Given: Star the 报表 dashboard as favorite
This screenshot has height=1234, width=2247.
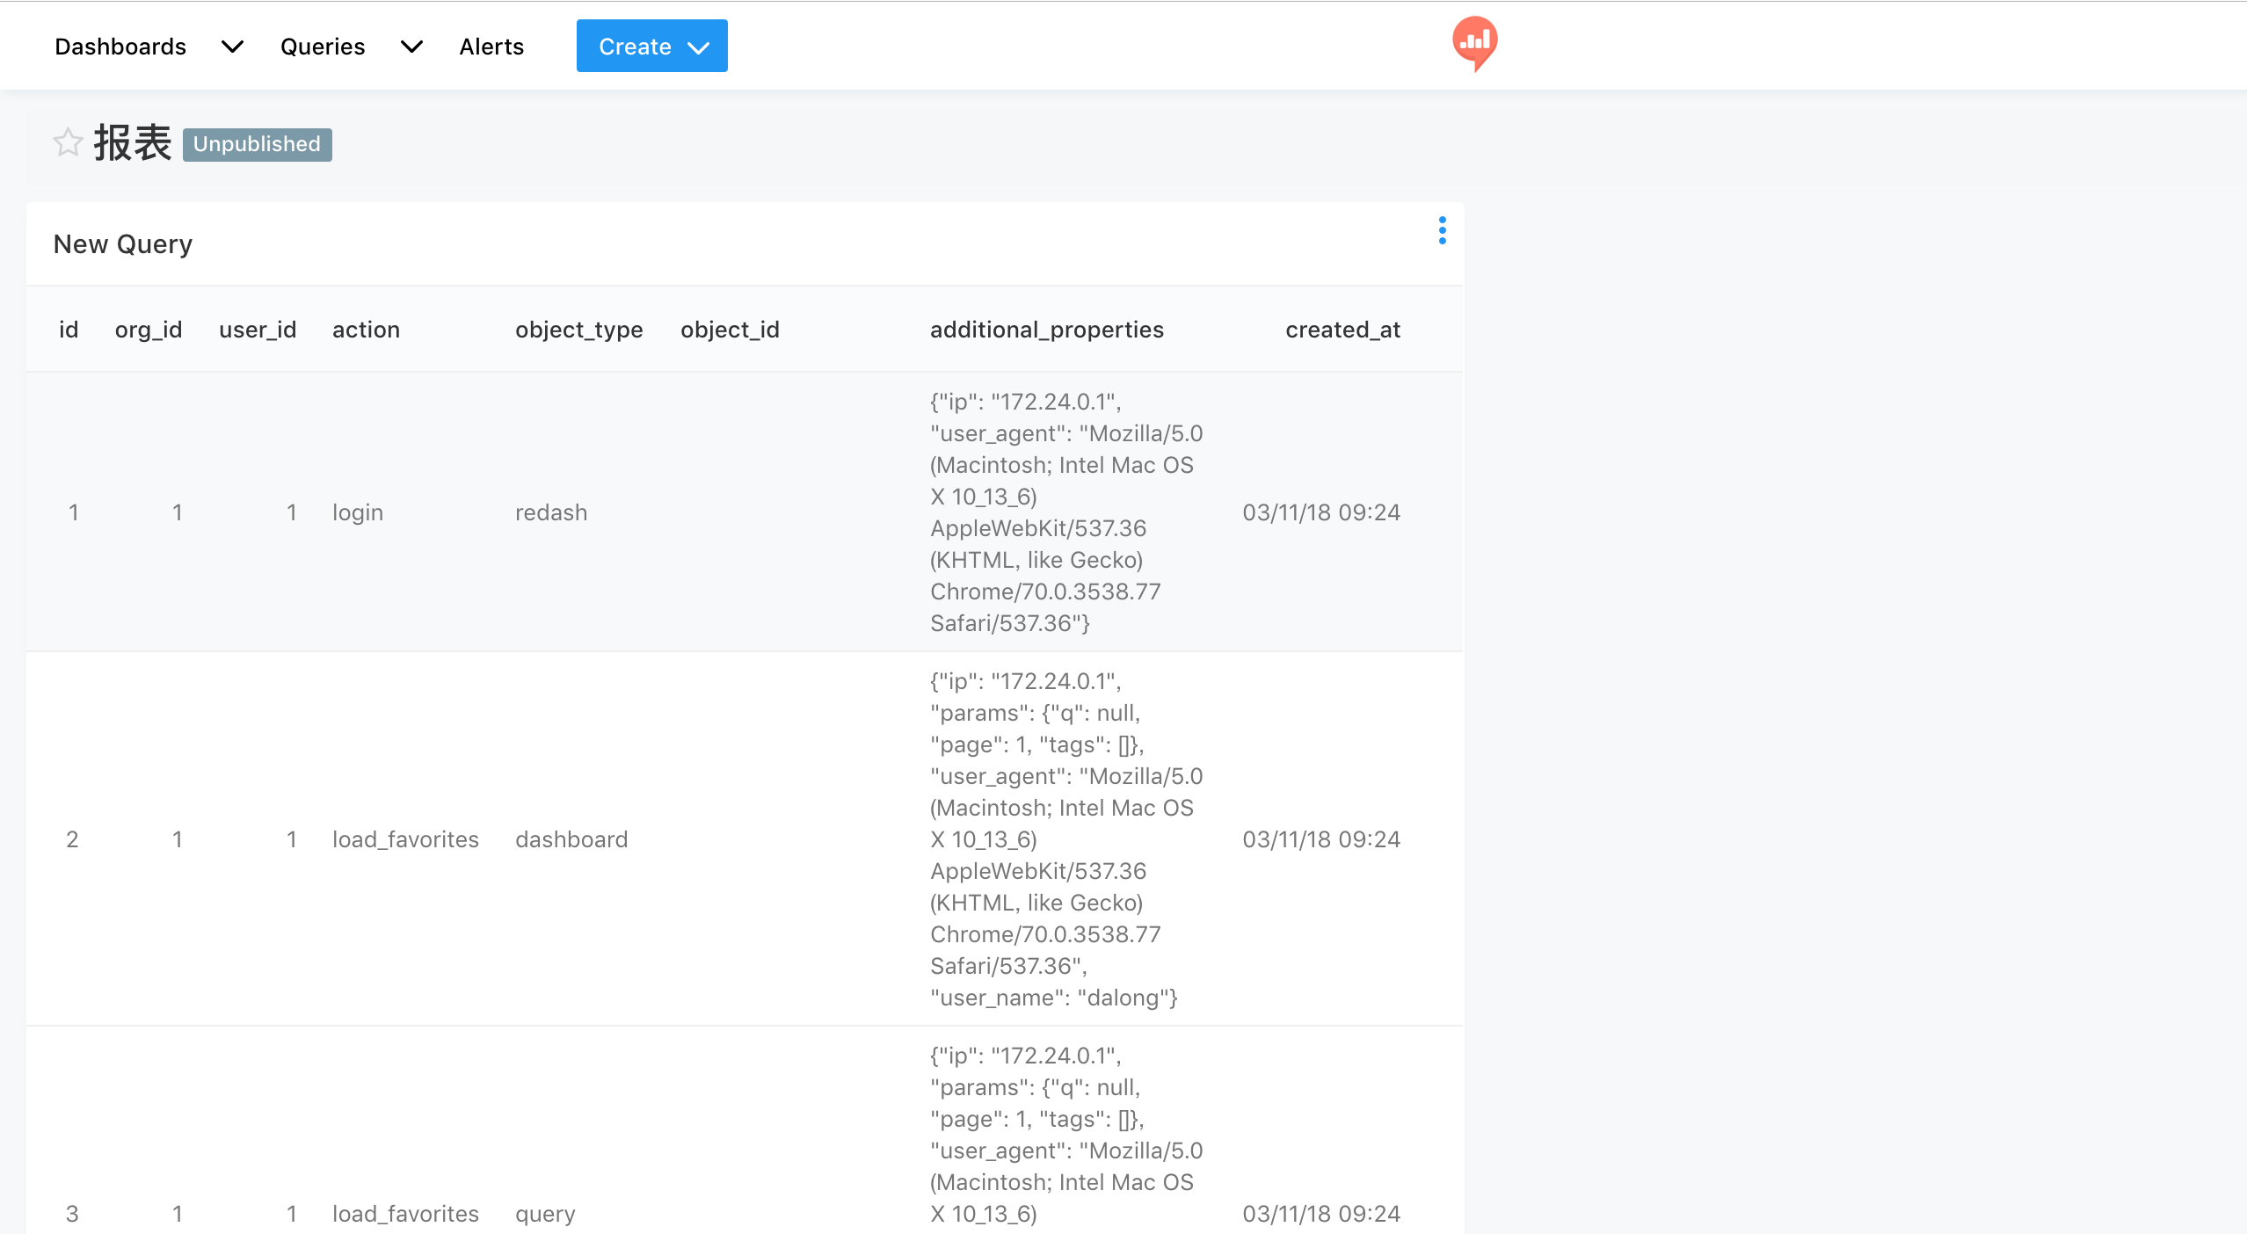Looking at the screenshot, I should [68, 142].
